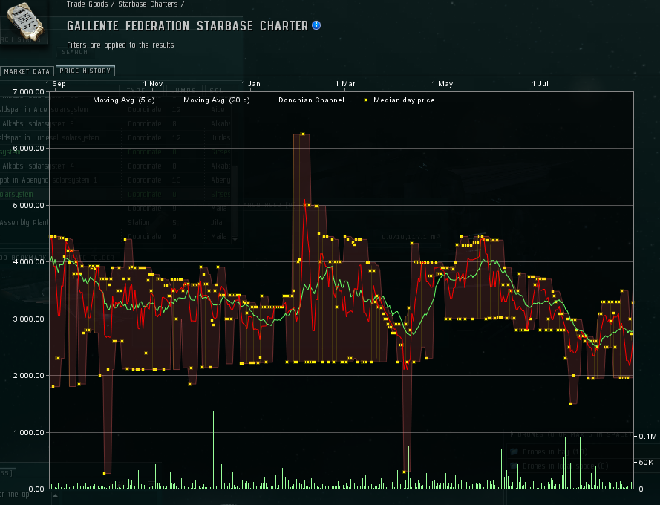Click the scrollbar of the background locations list
The image size is (660, 505).
(235, 202)
